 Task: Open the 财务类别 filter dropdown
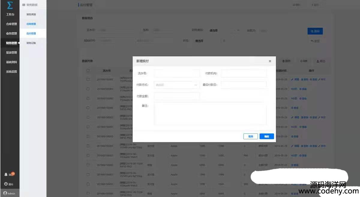click(223, 31)
